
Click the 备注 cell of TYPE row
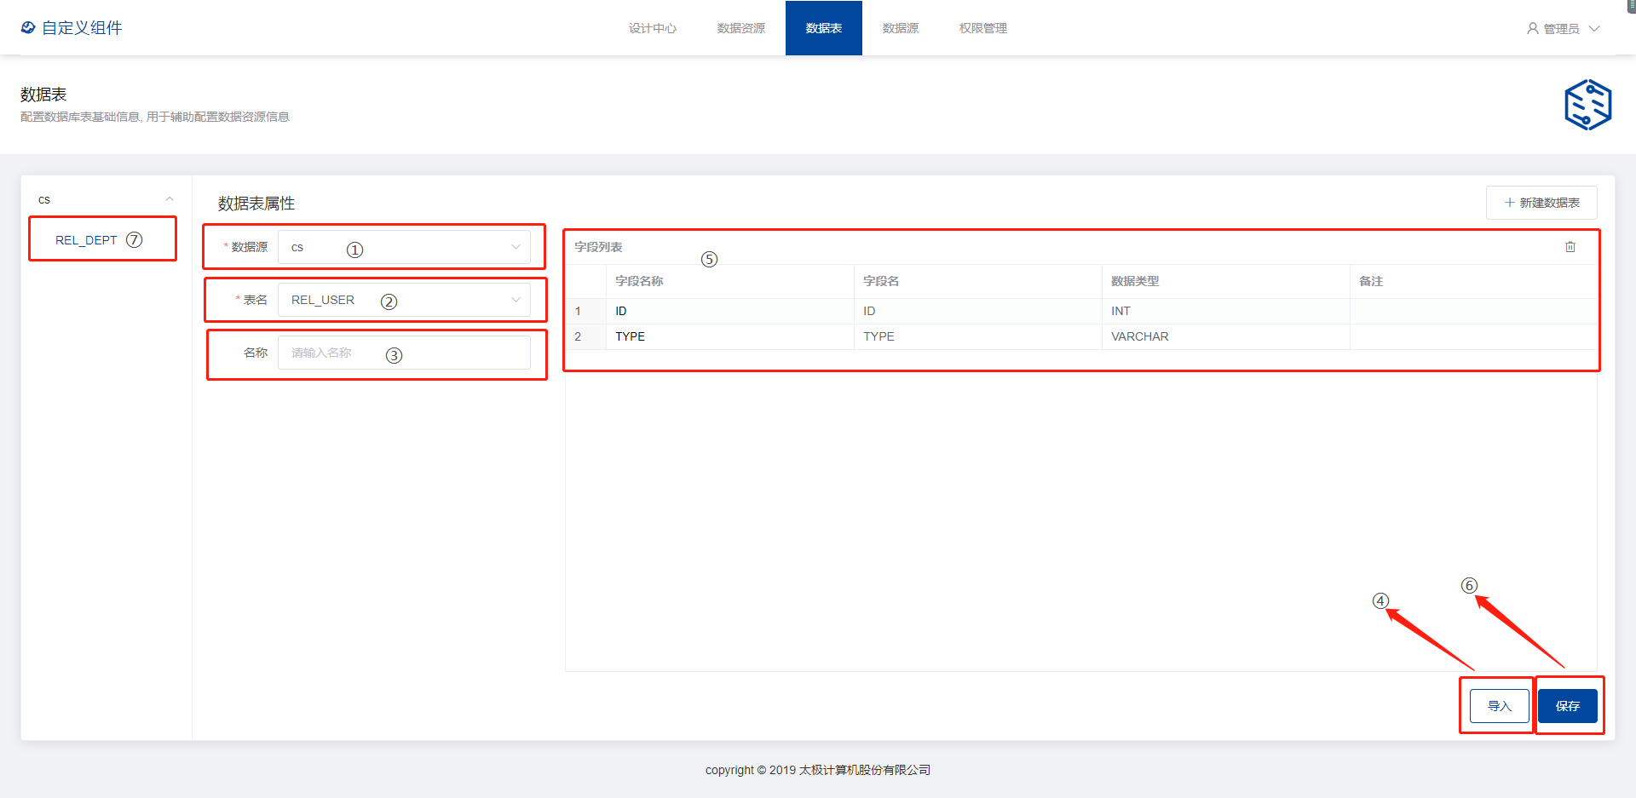[x=1473, y=336]
